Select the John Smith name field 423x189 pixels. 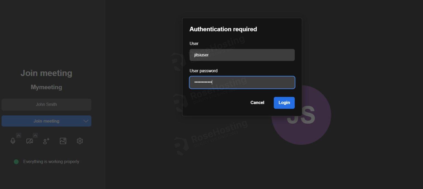pyautogui.click(x=46, y=105)
